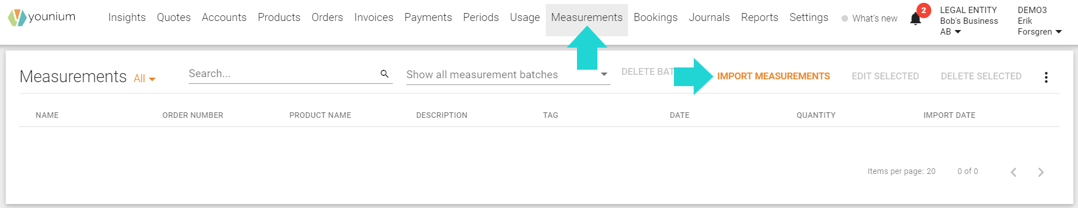Click into the Search field
1078x208 pixels.
click(283, 74)
